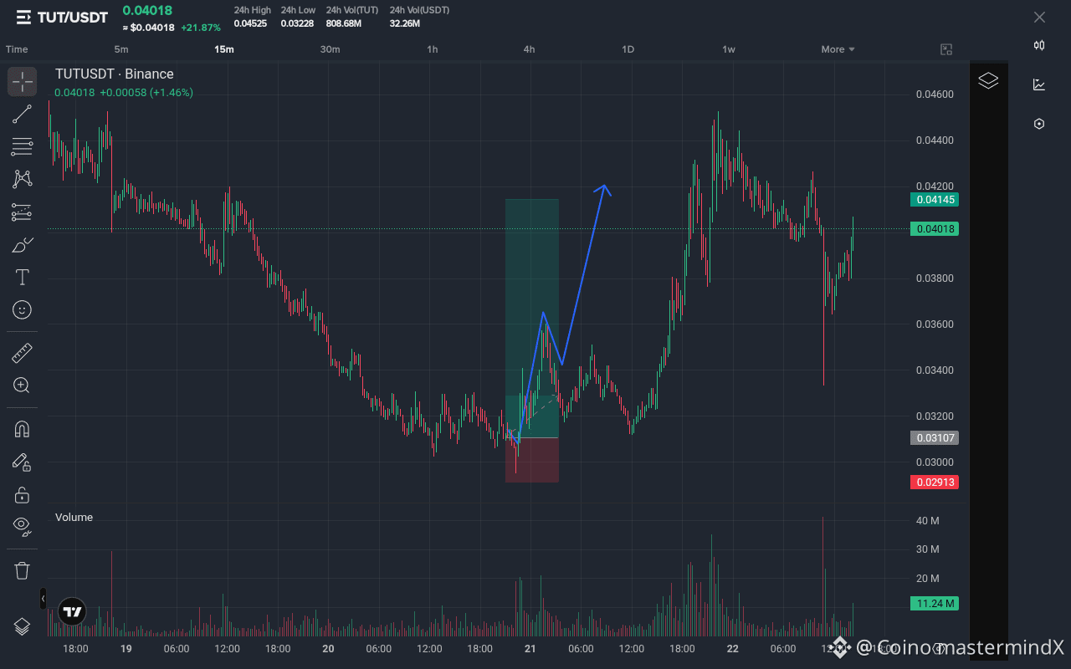Click the 24h Low value 0.03228
Image resolution: width=1071 pixels, height=669 pixels.
(x=297, y=23)
